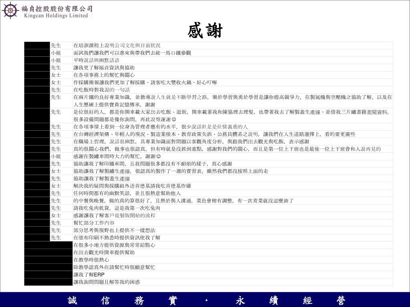
Task: Select row starting 真的很關心我們
Action: point(209,149)
